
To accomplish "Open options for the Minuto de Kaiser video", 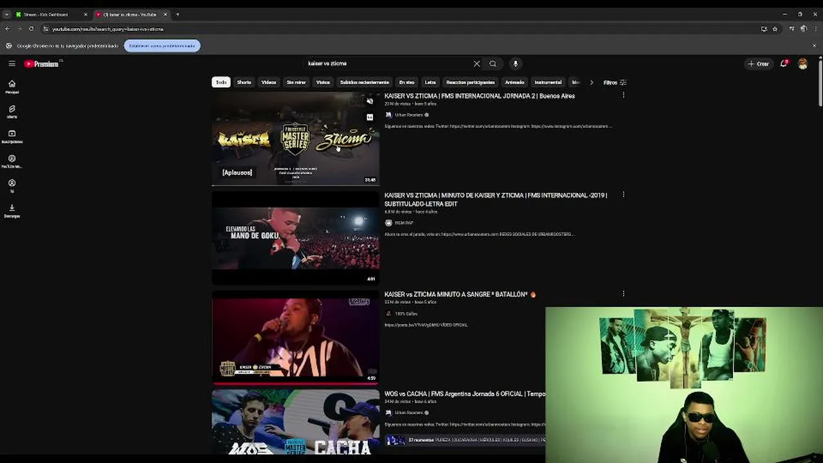I will click(x=623, y=194).
